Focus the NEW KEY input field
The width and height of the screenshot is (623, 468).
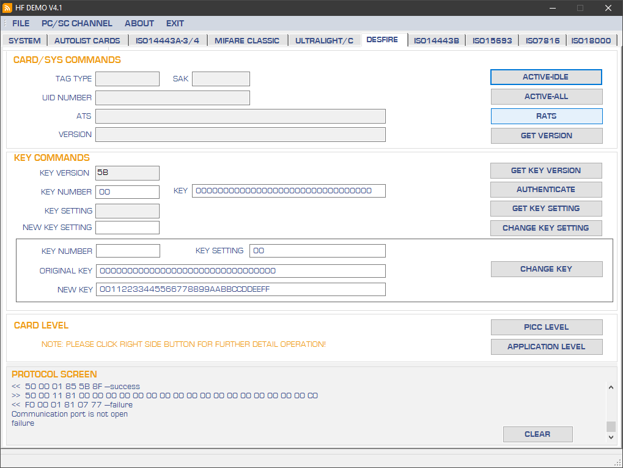pyautogui.click(x=240, y=289)
